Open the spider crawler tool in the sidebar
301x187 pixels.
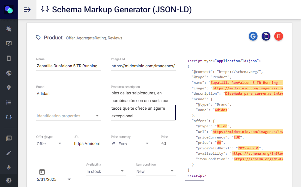click(9, 29)
